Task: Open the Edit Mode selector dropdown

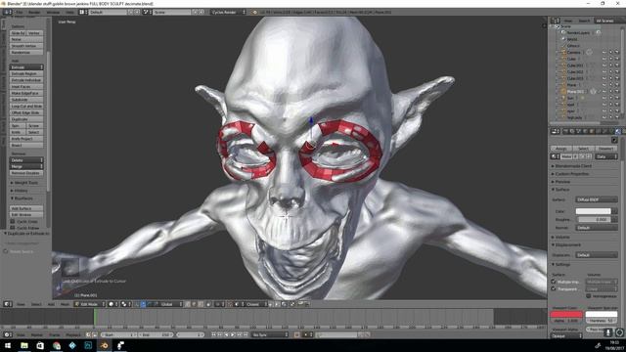Action: (89, 304)
